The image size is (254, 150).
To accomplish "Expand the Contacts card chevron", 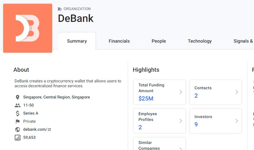I will tap(237, 92).
